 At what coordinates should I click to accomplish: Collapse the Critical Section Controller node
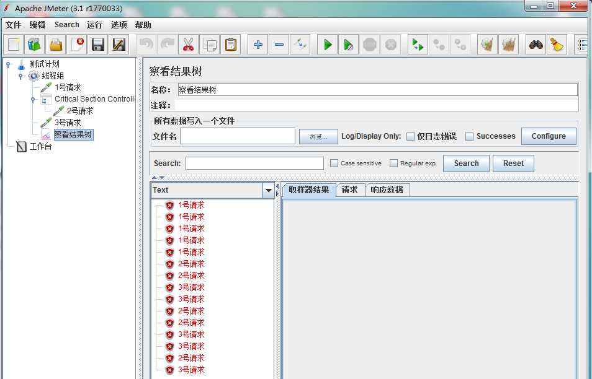33,100
